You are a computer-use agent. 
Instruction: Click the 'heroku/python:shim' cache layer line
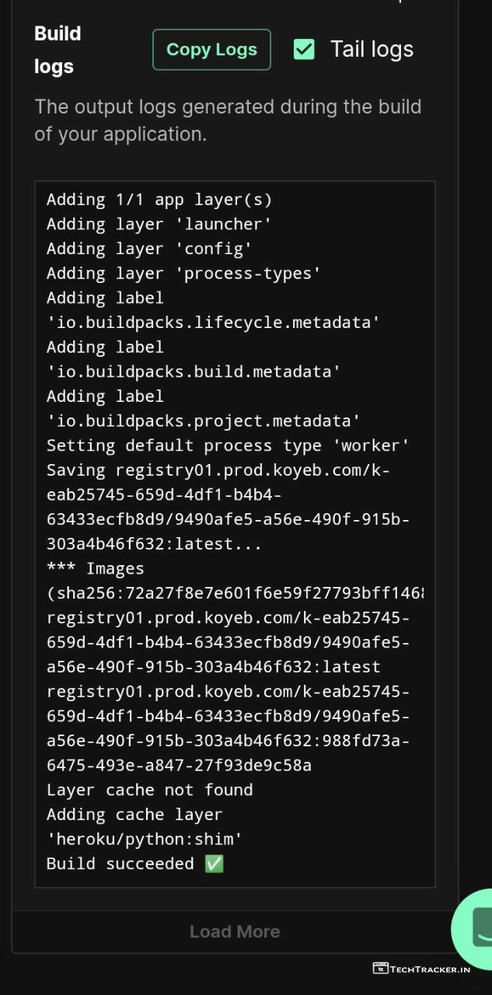pyautogui.click(x=145, y=840)
